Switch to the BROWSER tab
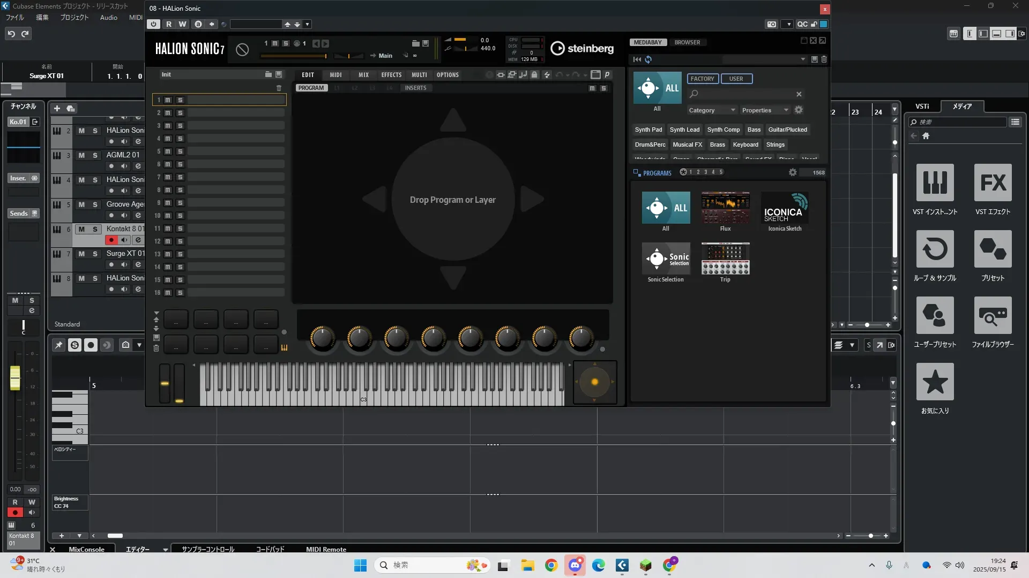This screenshot has height=578, width=1029. 687,42
